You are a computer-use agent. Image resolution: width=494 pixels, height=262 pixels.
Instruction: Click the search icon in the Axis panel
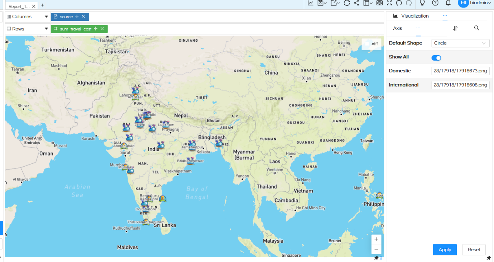476,28
